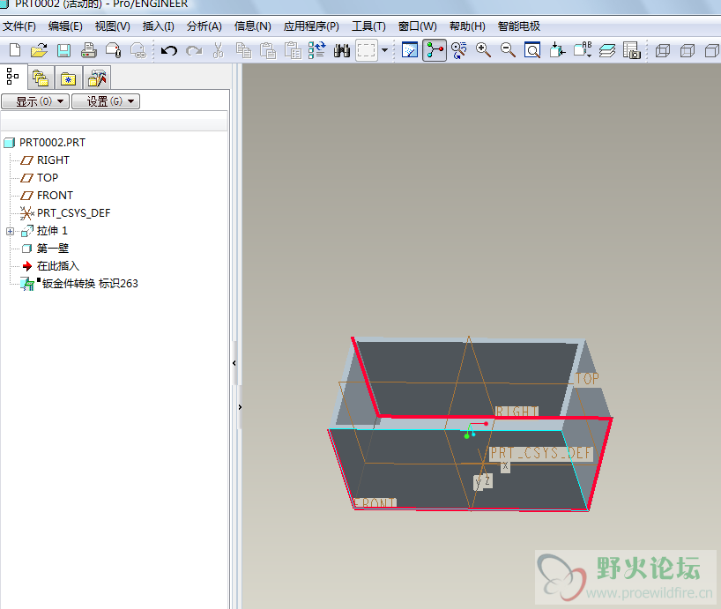Open the 智能电极 menu

tap(519, 26)
